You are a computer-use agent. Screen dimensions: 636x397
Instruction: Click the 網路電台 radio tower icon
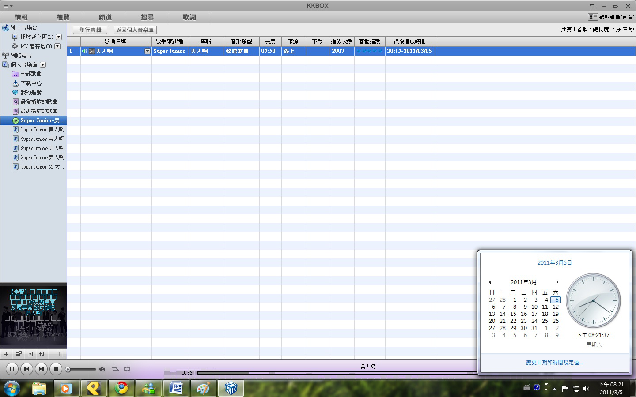point(6,56)
